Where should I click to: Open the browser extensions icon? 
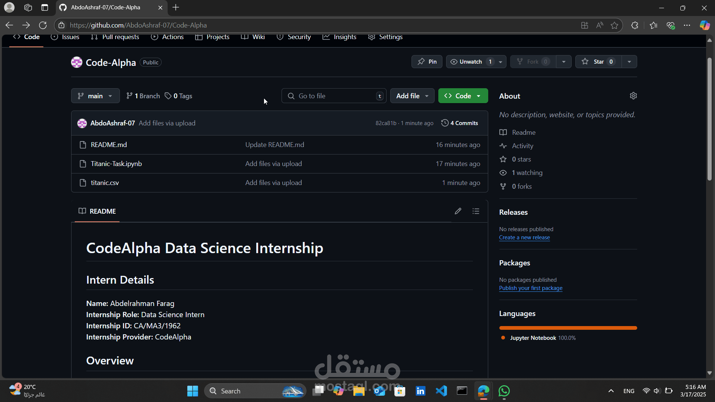[x=635, y=25]
